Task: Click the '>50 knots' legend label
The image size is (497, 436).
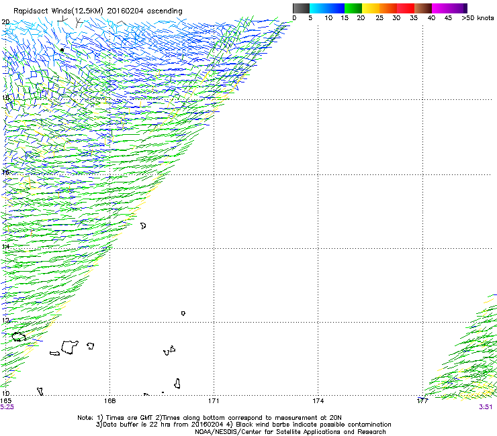Action: (x=478, y=18)
